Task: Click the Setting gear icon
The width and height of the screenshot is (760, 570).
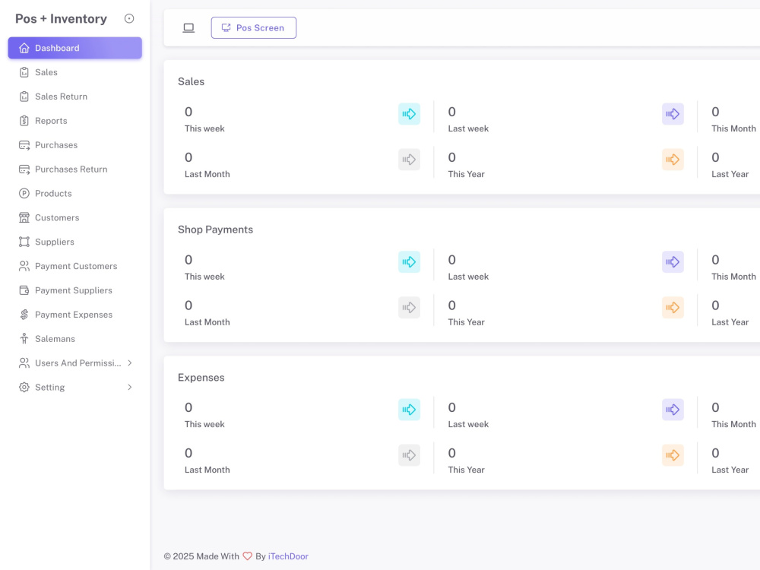Action: tap(24, 388)
